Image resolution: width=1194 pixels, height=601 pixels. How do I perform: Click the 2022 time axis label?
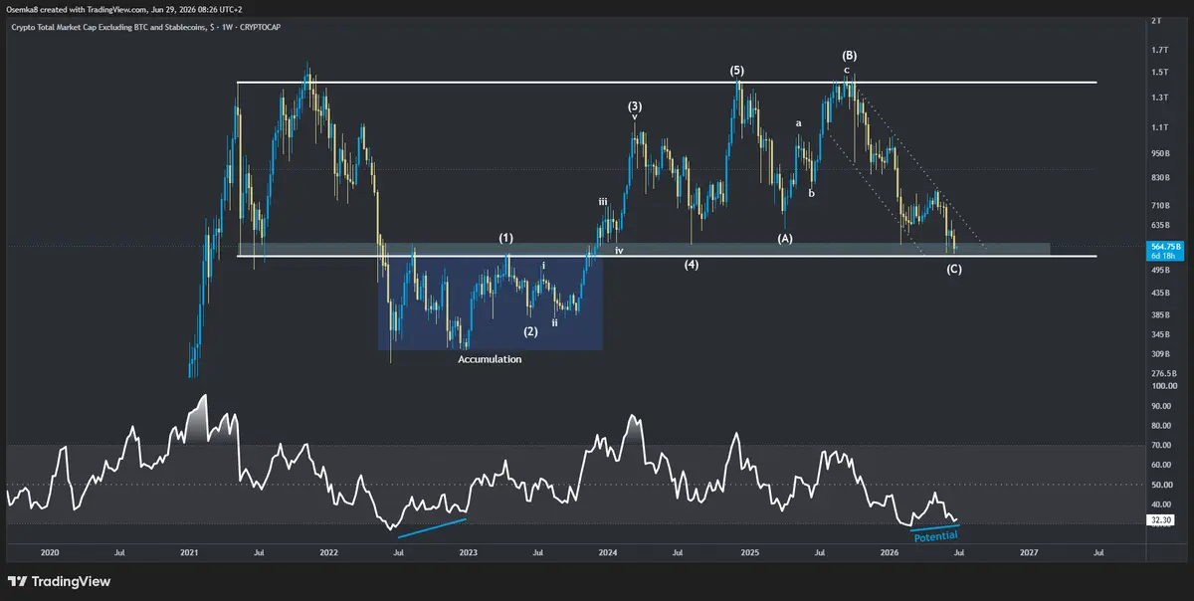328,551
